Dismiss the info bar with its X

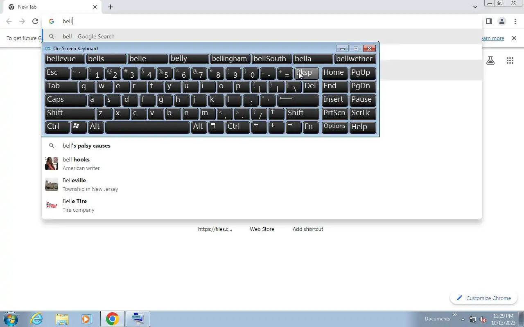coord(514,38)
